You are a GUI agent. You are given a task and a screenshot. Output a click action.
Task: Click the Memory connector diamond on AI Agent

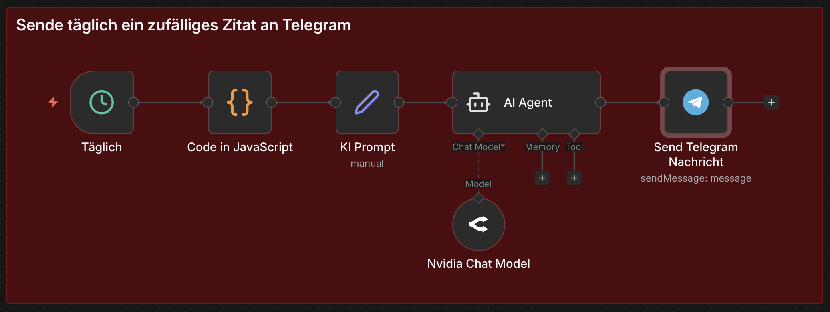pyautogui.click(x=542, y=134)
